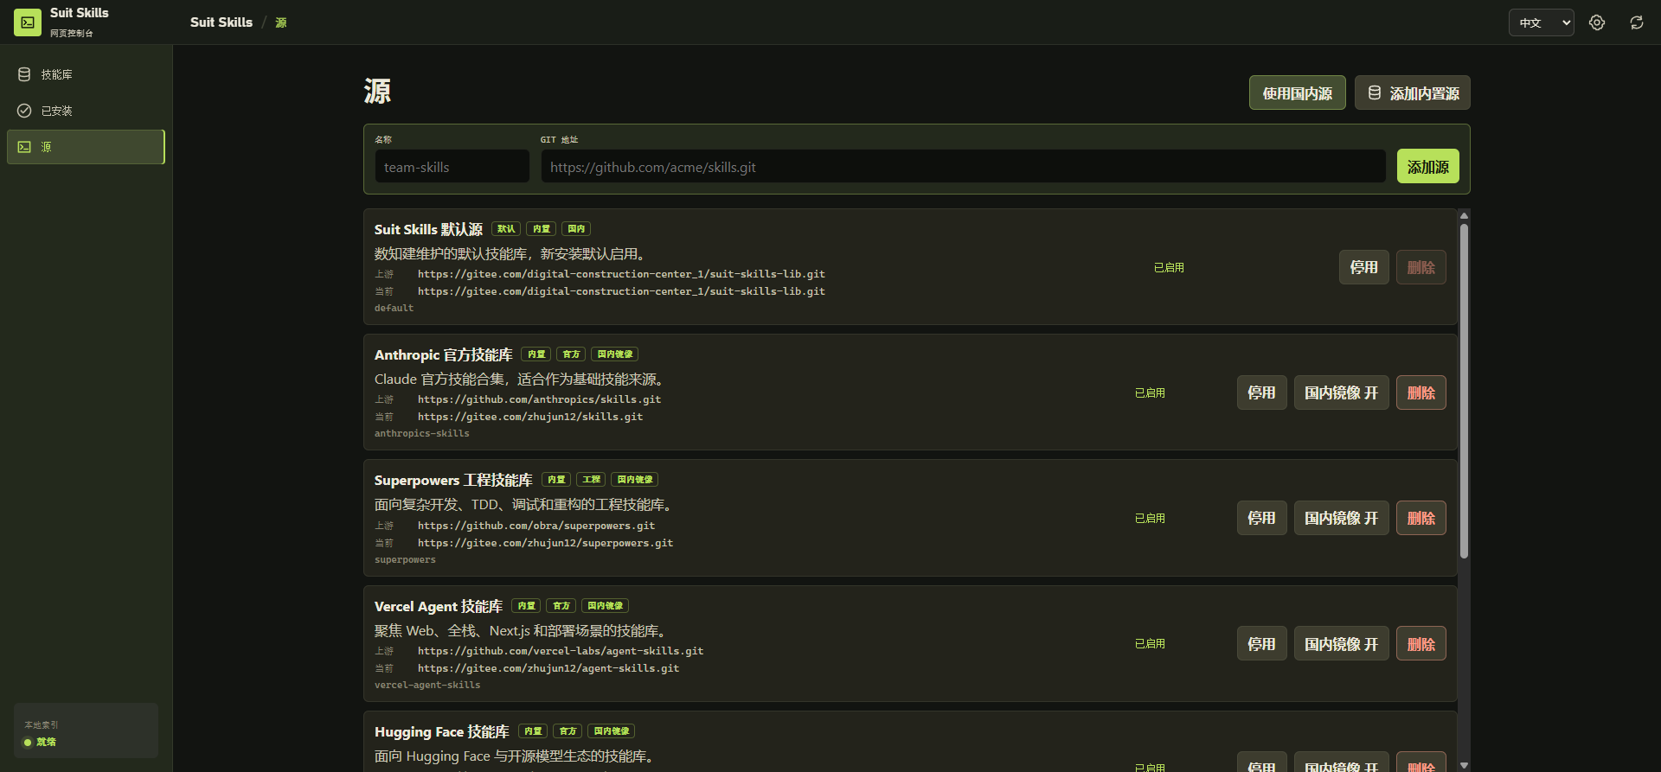1661x772 pixels.
Task: Click the gitee.com/zhujun12/skills.git current URL
Action: coord(530,417)
